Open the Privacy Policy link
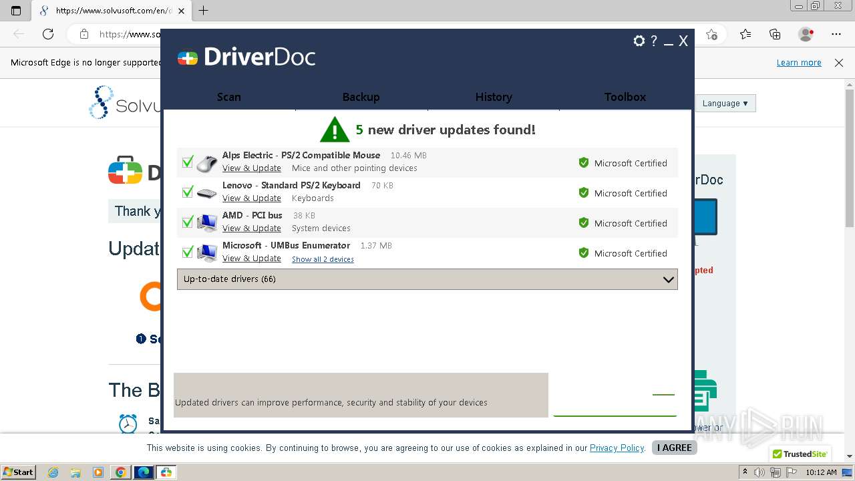This screenshot has width=855, height=481. tap(617, 448)
